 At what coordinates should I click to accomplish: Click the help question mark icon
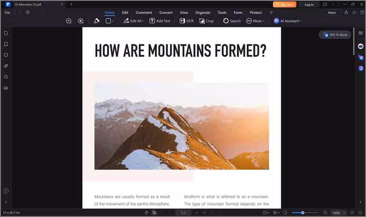pos(6,191)
